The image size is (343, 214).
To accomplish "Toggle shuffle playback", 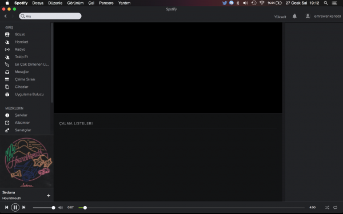I will [x=327, y=208].
